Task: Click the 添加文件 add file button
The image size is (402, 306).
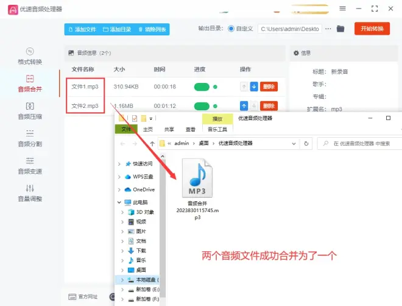Action: 83,29
